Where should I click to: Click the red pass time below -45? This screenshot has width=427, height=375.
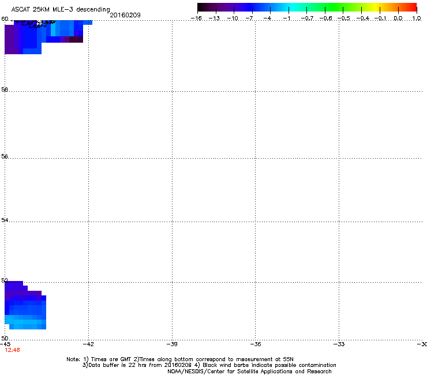tap(12, 350)
